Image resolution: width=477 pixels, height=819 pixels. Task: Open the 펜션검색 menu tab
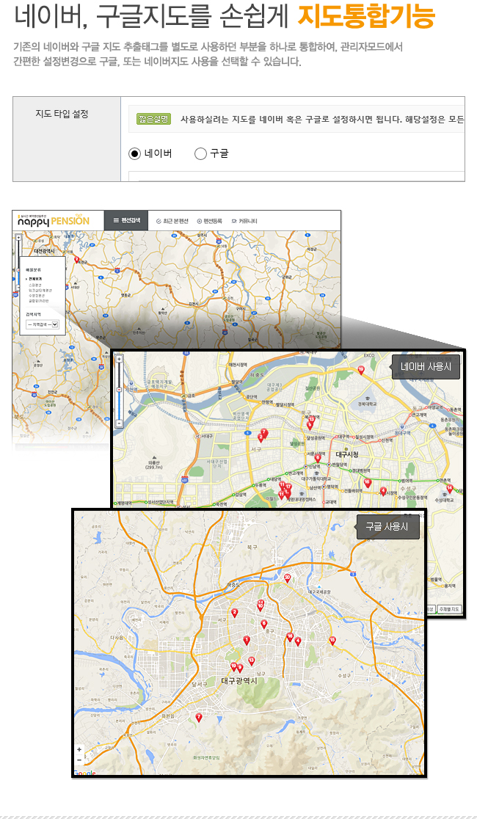pos(126,220)
